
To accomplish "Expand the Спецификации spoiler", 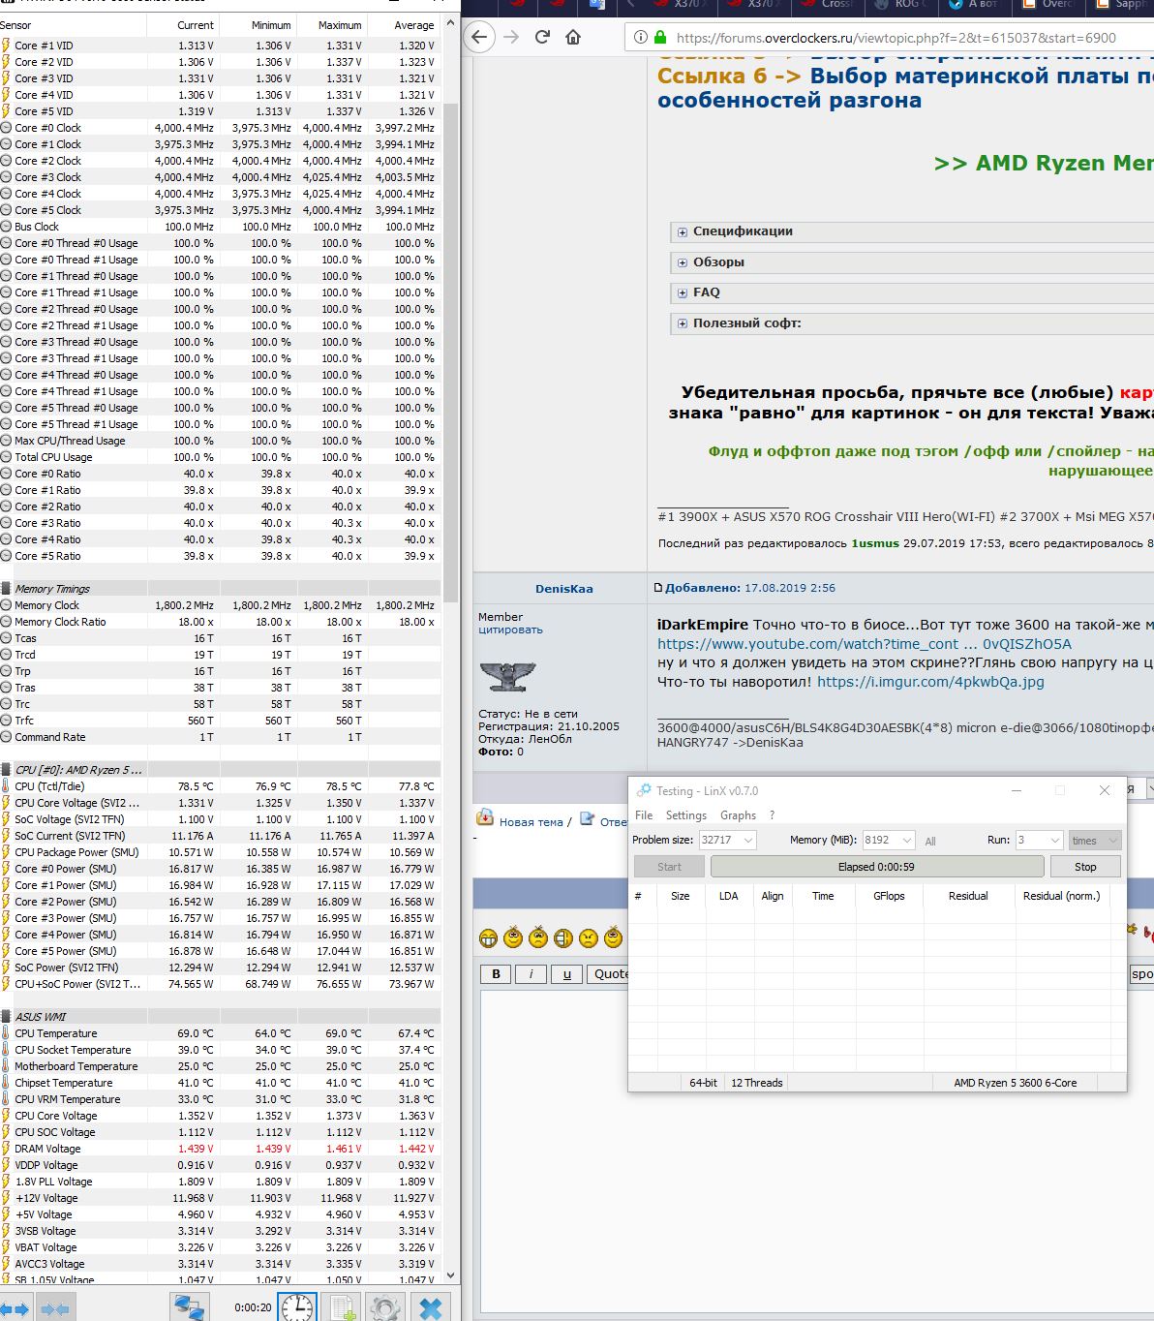I will pos(683,231).
